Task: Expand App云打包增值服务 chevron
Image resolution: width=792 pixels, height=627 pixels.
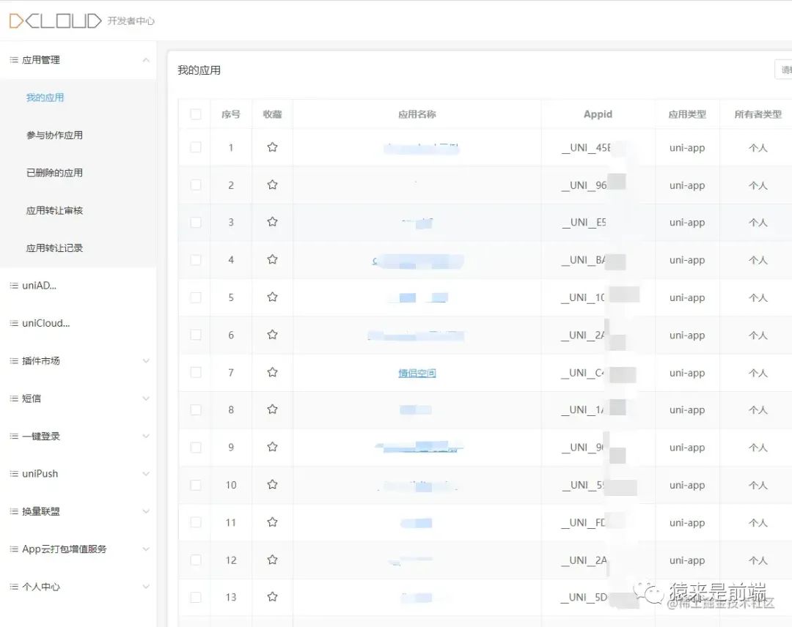Action: click(146, 549)
